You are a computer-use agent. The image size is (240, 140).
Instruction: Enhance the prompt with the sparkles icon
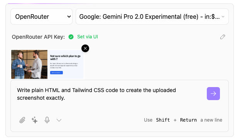[35, 120]
